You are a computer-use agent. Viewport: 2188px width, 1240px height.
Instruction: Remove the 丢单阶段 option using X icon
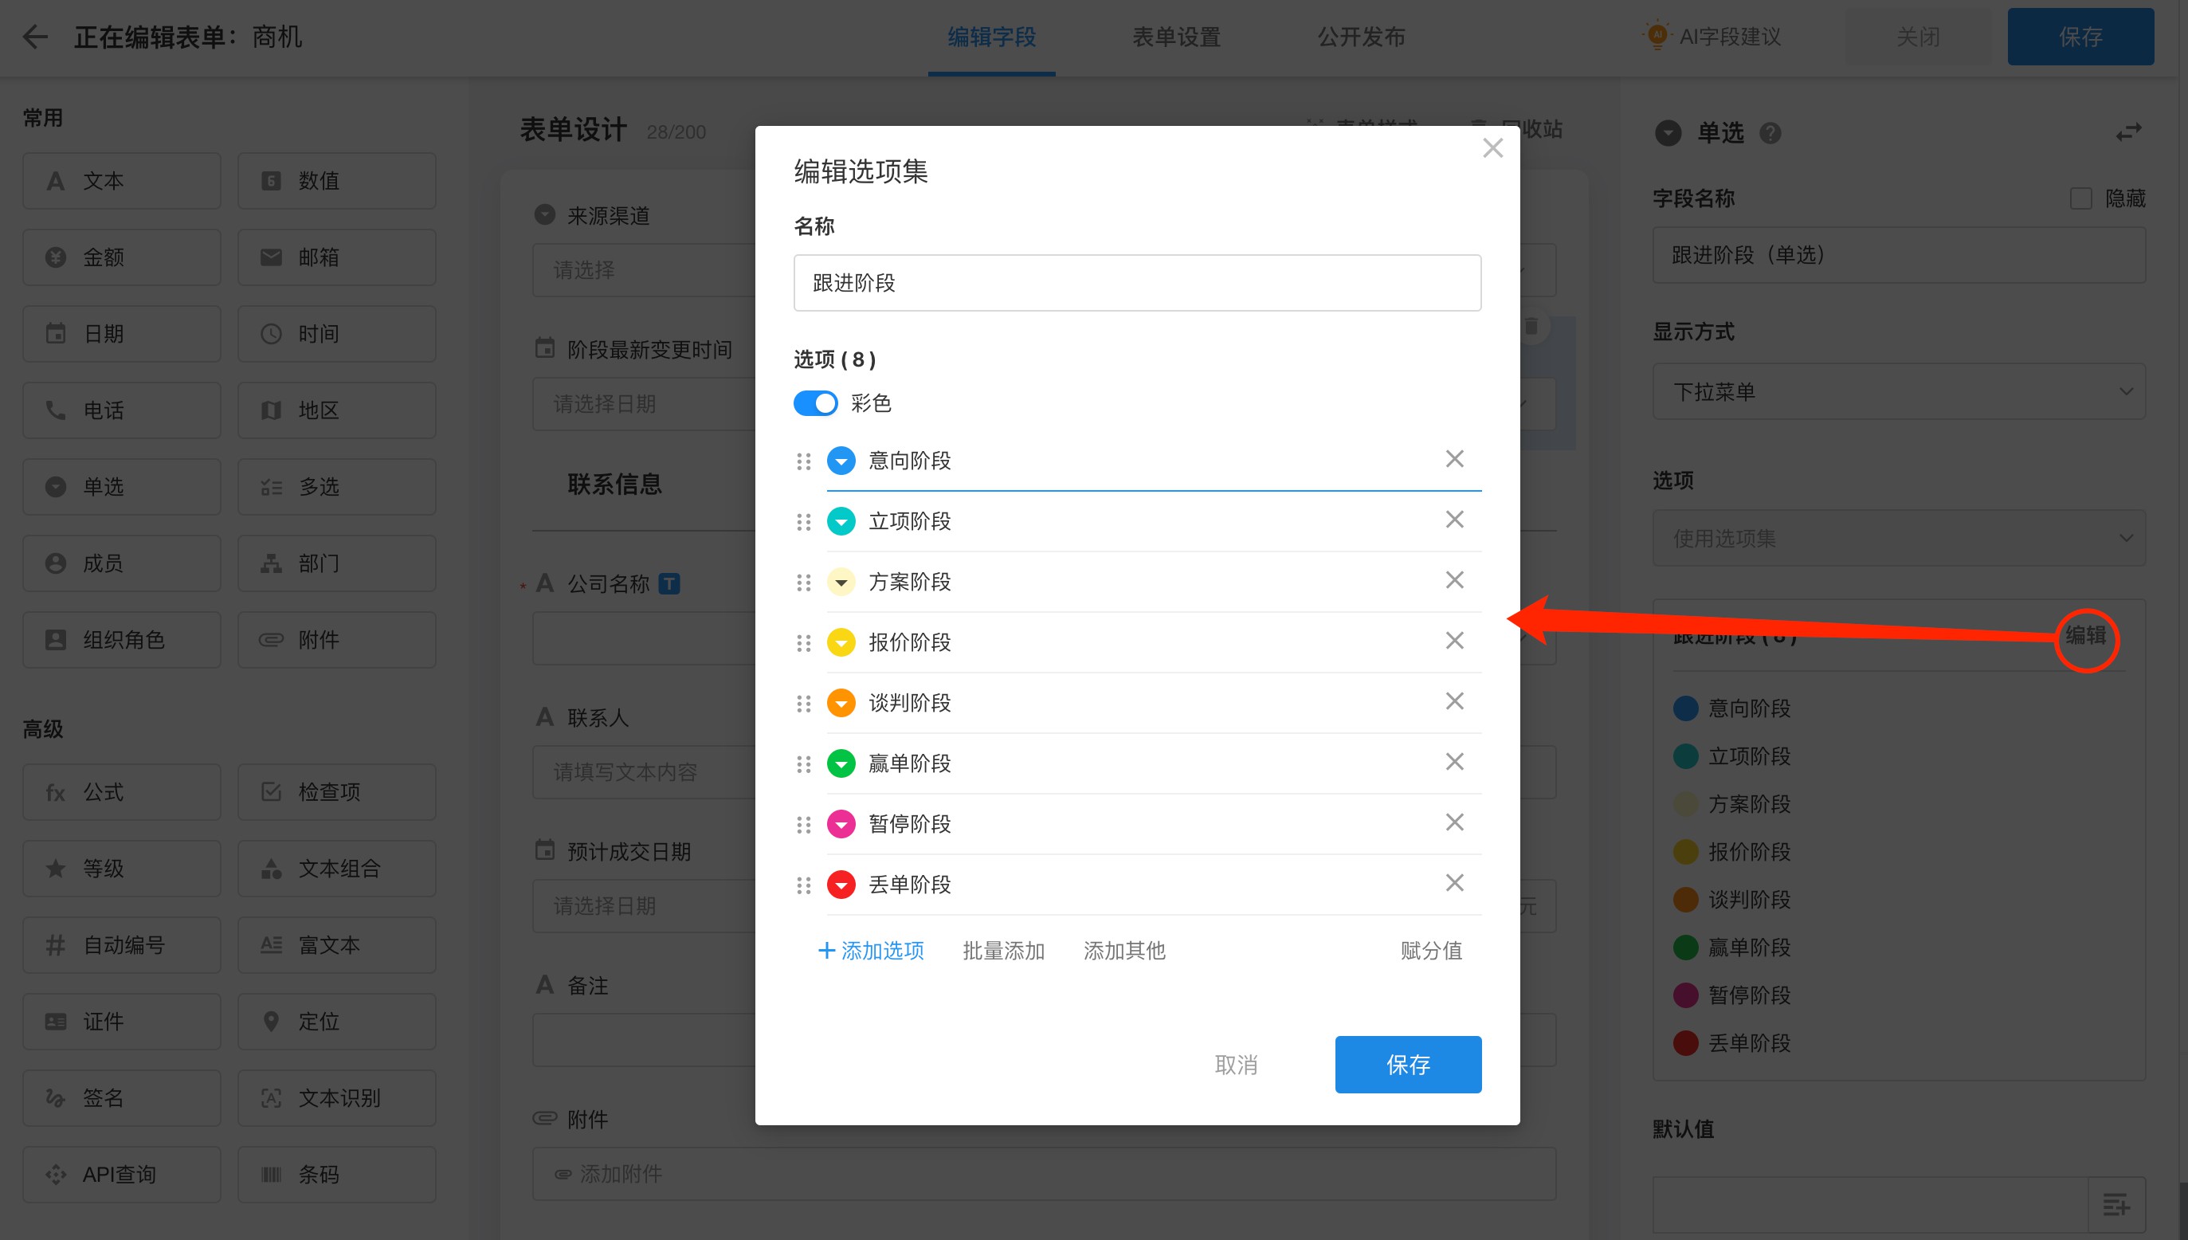pos(1454,883)
